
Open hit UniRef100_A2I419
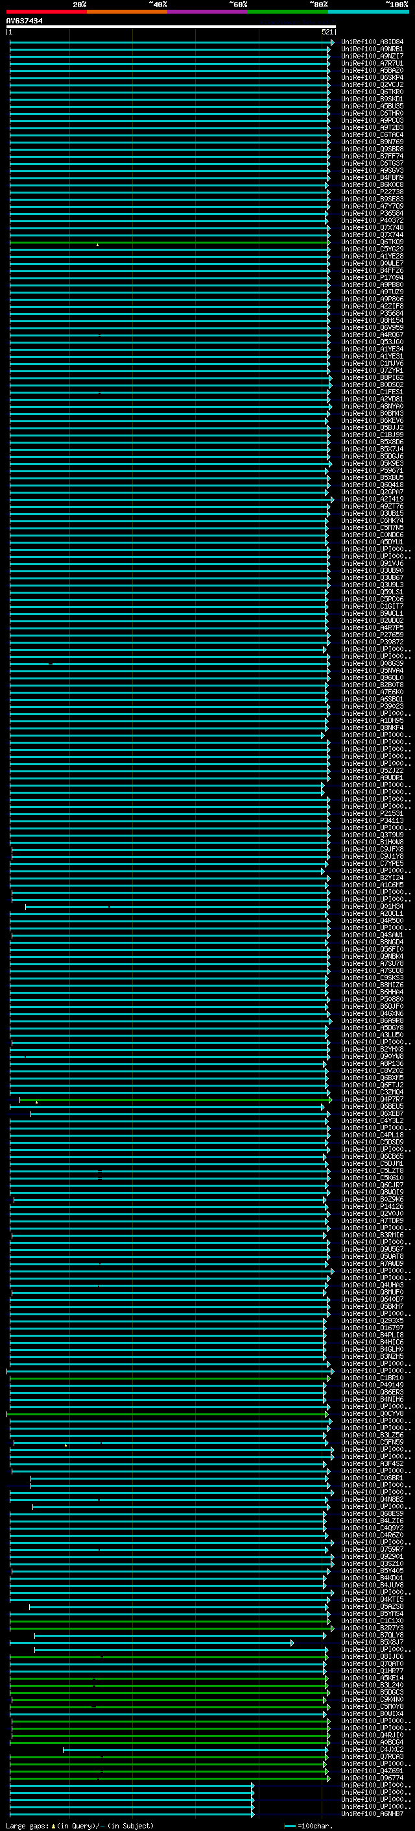coord(372,499)
